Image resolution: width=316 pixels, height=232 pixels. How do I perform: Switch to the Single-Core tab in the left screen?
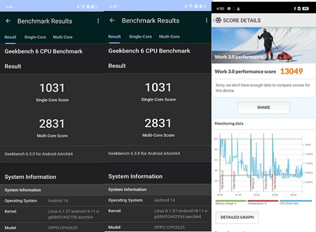point(35,37)
